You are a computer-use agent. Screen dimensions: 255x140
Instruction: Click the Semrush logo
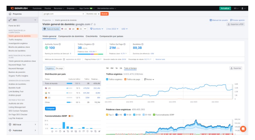click(x=19, y=8)
